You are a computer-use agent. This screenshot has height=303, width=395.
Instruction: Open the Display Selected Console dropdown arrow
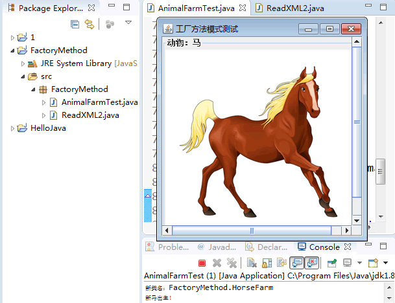[358, 263]
